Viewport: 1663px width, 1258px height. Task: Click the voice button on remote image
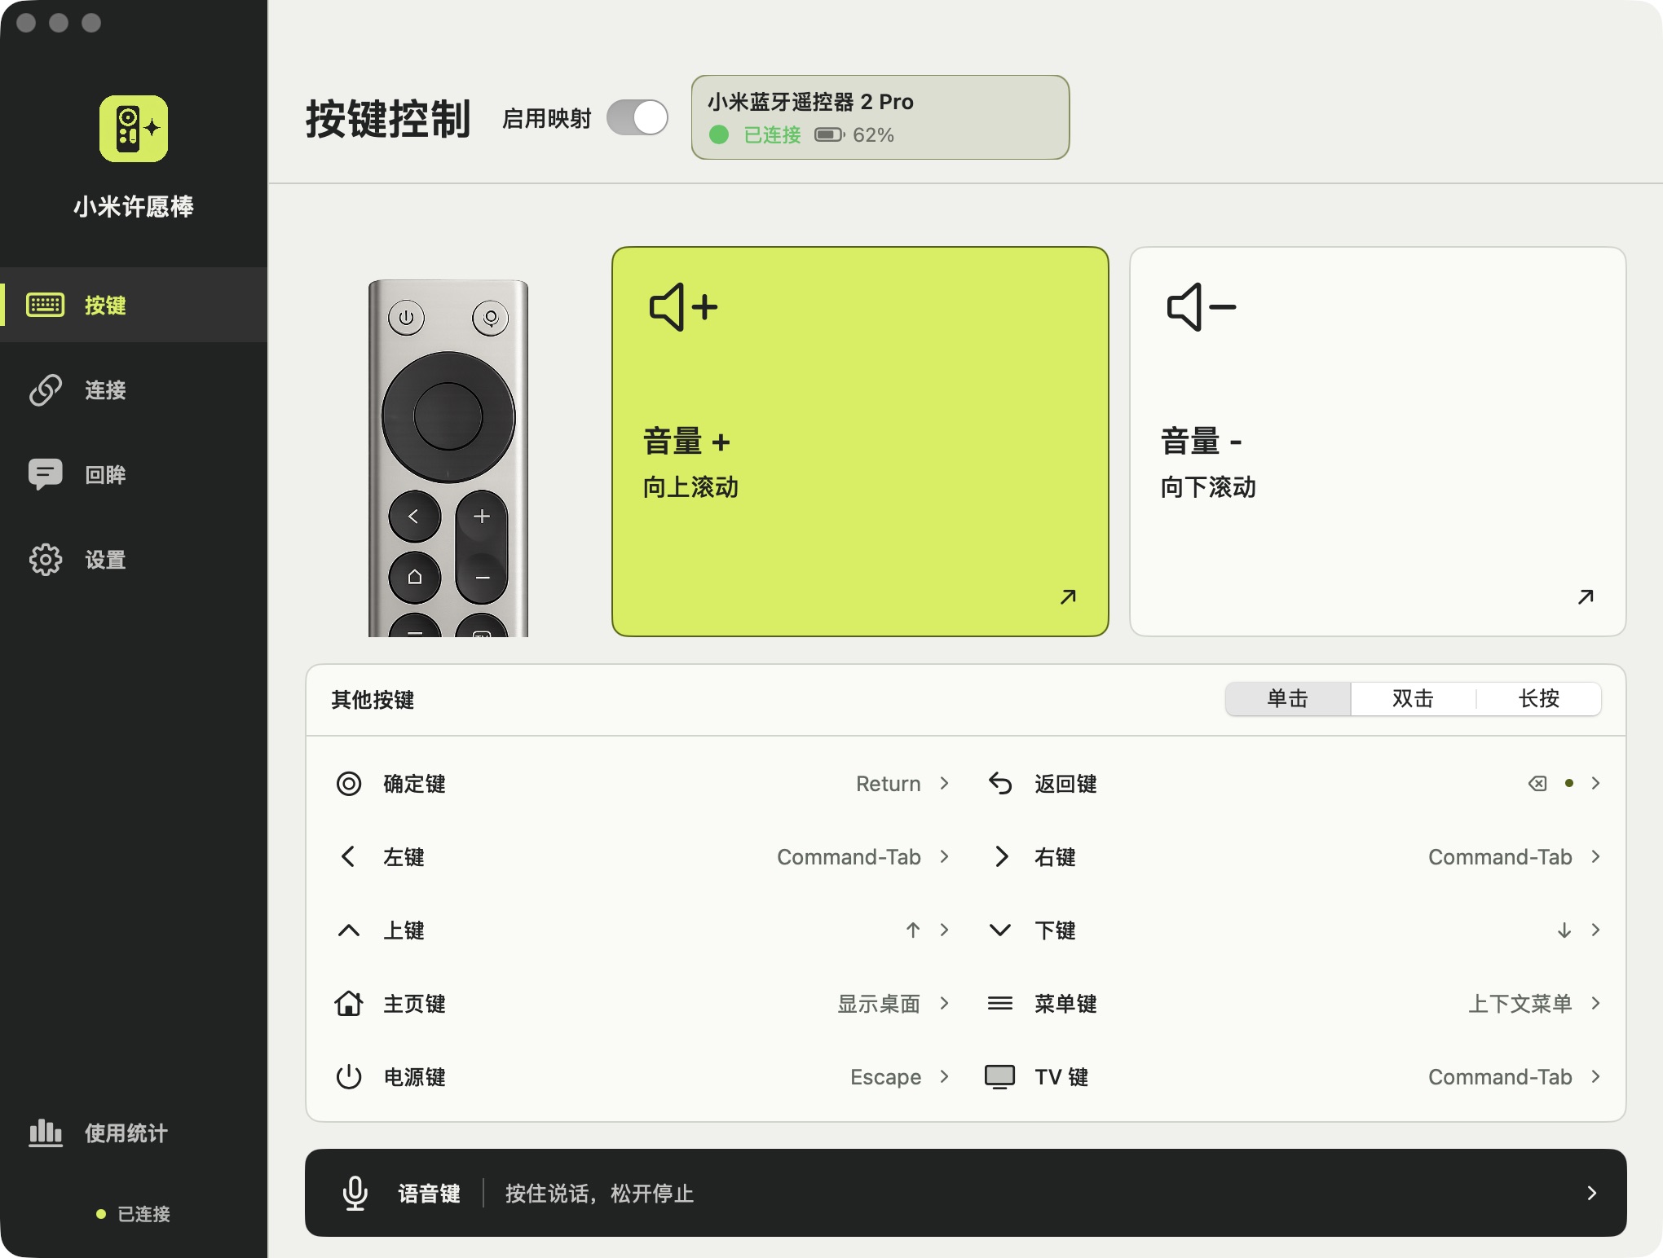[x=491, y=318]
